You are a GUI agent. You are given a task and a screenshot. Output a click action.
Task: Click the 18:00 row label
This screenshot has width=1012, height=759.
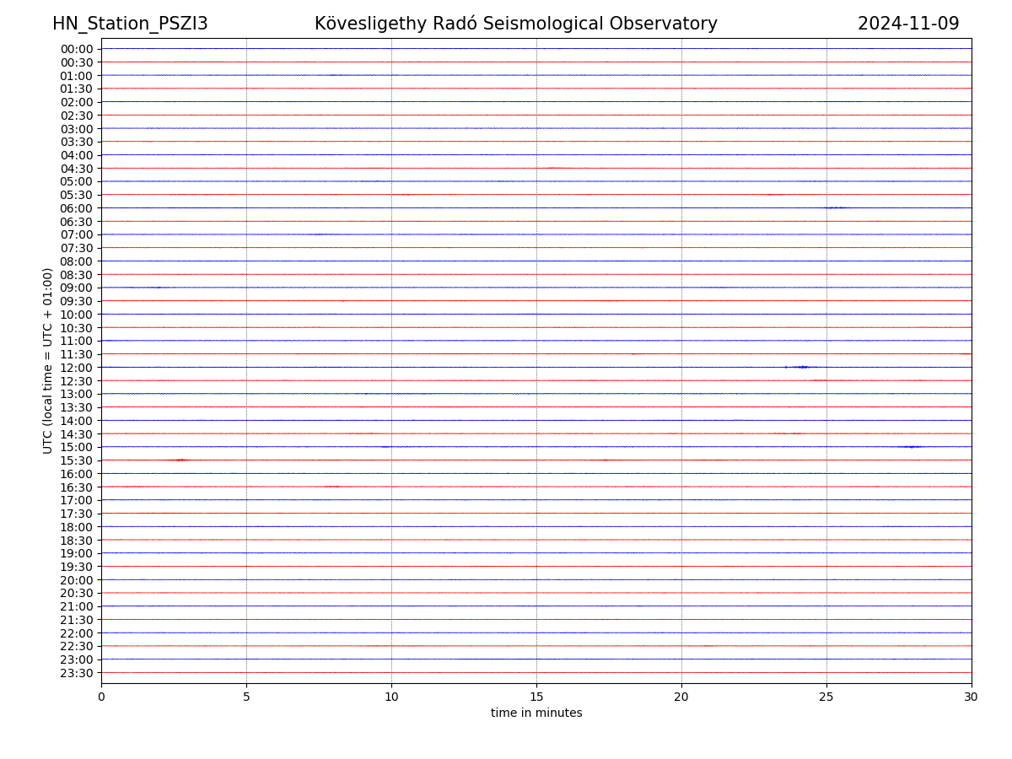click(x=76, y=527)
